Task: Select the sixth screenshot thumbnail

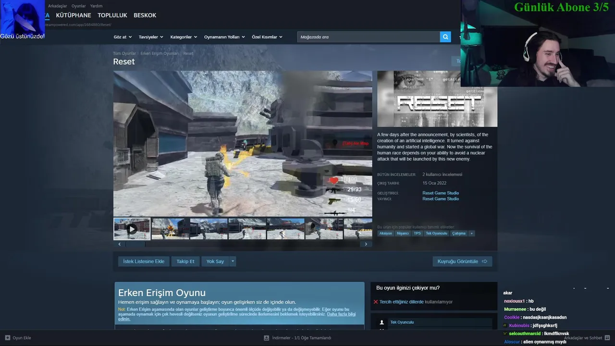Action: pyautogui.click(x=324, y=229)
